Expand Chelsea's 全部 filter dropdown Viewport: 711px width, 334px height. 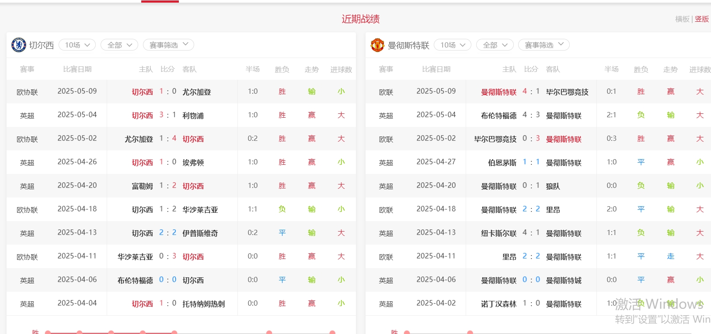pyautogui.click(x=119, y=45)
